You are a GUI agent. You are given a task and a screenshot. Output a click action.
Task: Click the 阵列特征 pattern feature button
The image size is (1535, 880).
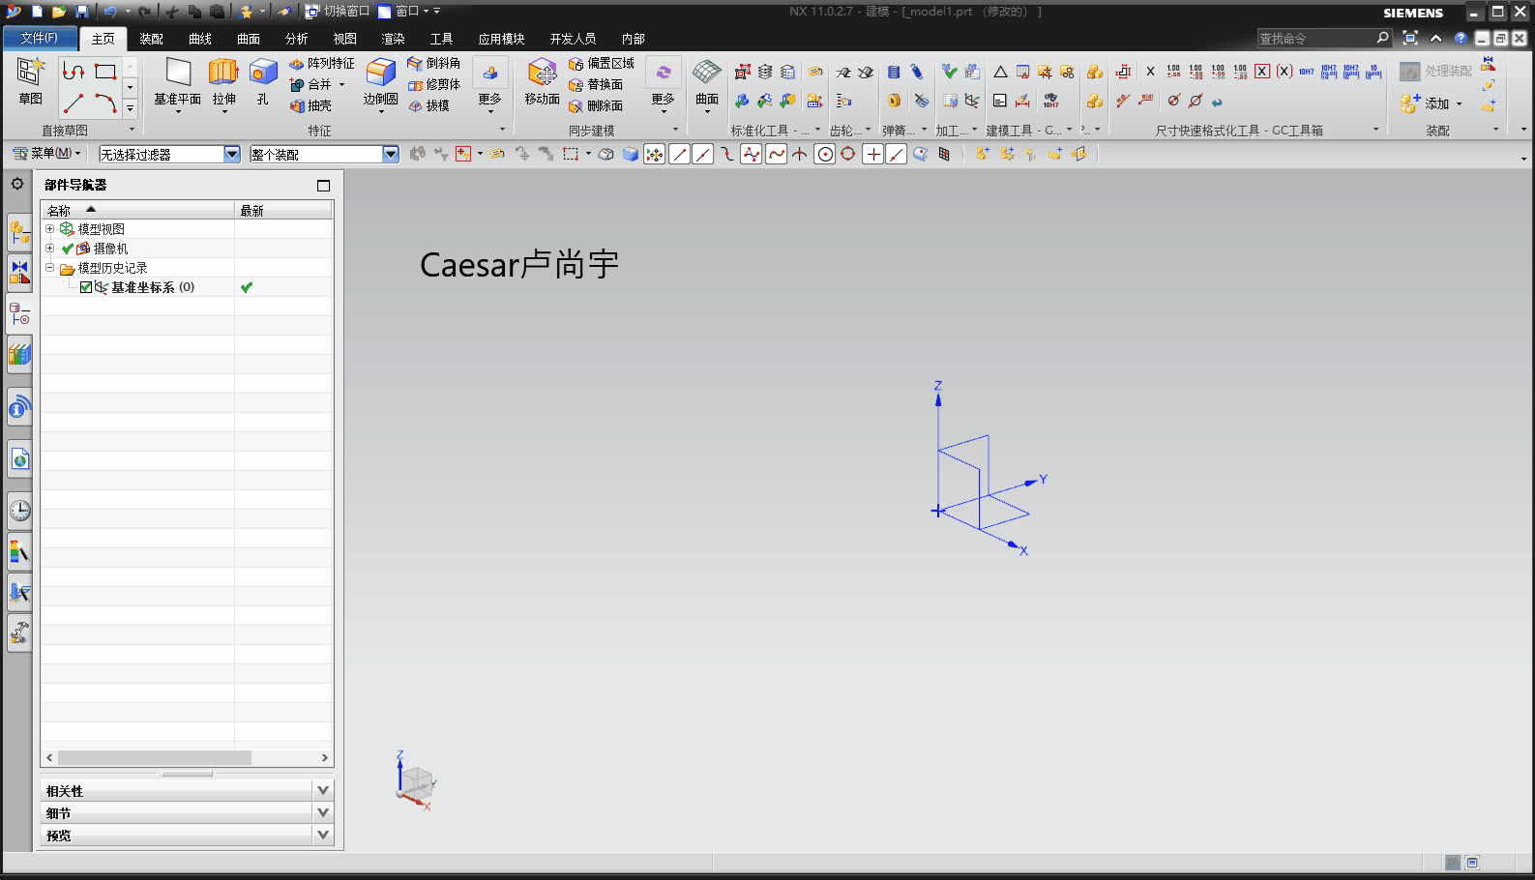[x=322, y=63]
